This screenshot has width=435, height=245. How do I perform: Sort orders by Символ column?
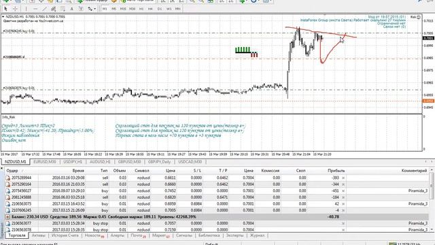click(x=142, y=171)
